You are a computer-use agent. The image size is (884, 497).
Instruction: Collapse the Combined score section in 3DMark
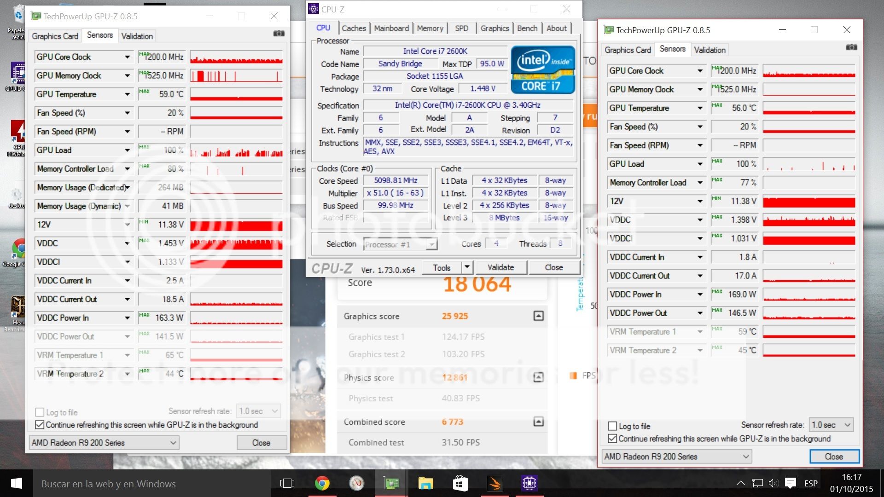pyautogui.click(x=538, y=422)
